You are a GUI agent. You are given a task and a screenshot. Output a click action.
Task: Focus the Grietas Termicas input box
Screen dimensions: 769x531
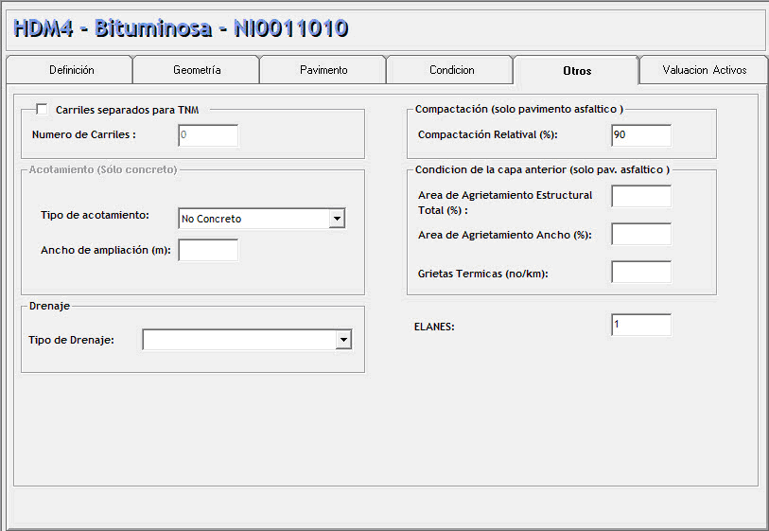point(640,273)
